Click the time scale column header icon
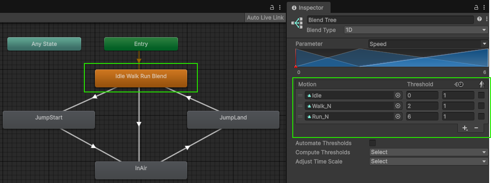This screenshot has height=183, width=491. pos(459,84)
